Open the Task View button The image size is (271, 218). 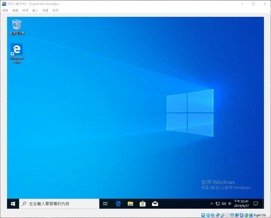(x=105, y=204)
